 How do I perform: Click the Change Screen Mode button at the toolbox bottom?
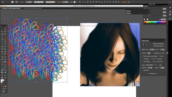(3, 92)
